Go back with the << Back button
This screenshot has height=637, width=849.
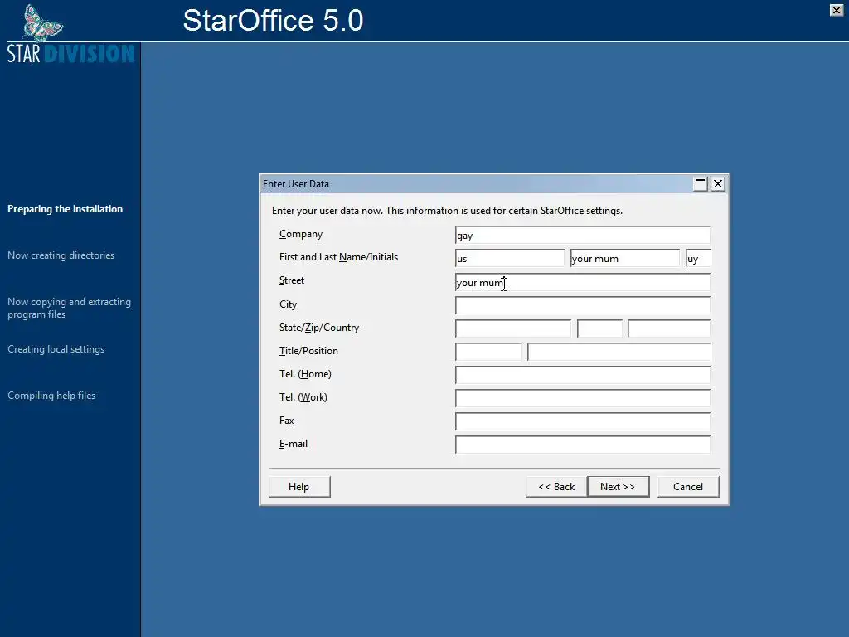pyautogui.click(x=556, y=486)
